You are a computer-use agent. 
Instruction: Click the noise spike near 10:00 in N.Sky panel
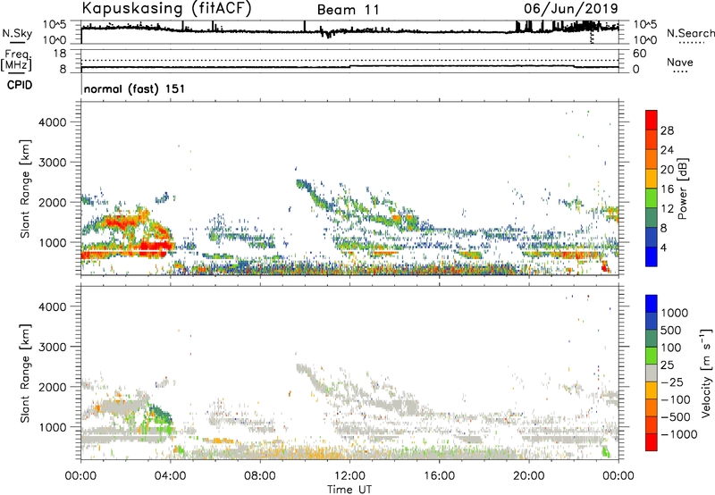point(305,27)
